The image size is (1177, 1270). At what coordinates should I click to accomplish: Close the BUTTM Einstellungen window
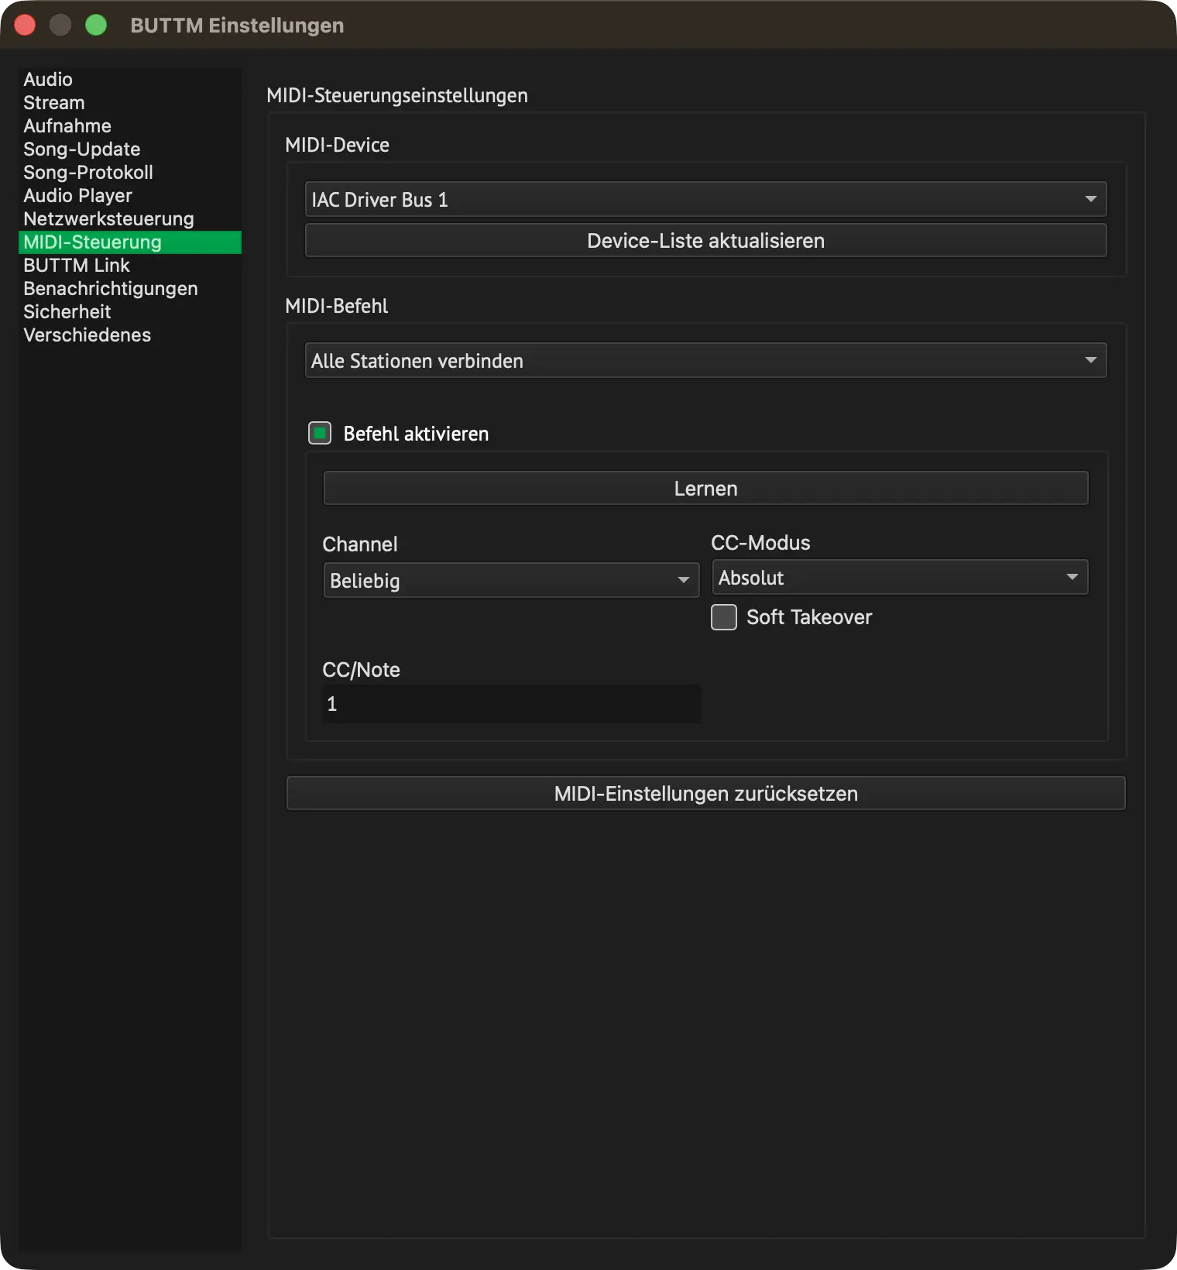pyautogui.click(x=26, y=26)
